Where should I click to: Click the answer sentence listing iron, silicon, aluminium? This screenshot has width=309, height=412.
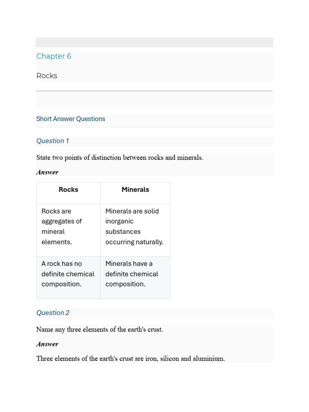[131, 358]
